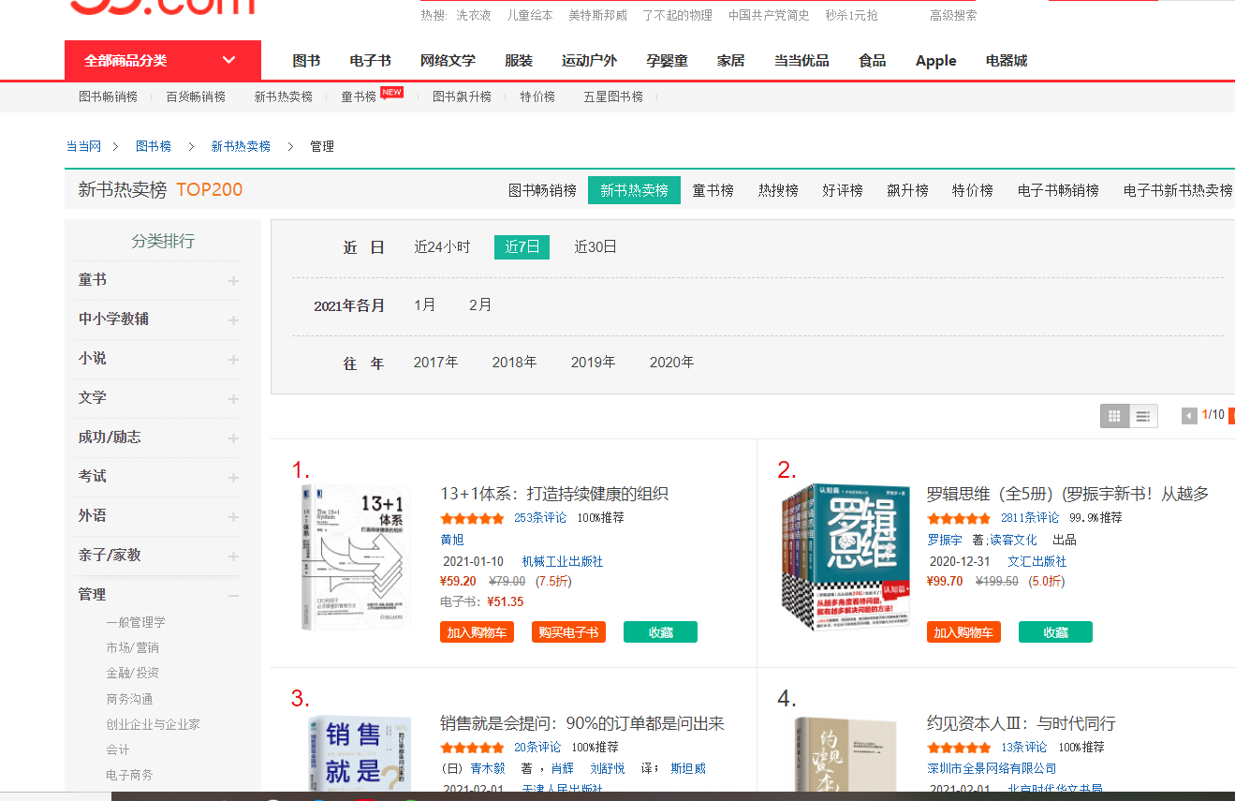
Task: Select 图书畅销榜 ranking tab
Action: click(542, 190)
